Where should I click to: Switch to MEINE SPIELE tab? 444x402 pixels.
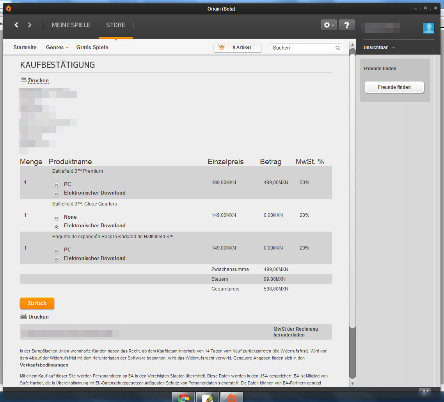(71, 25)
